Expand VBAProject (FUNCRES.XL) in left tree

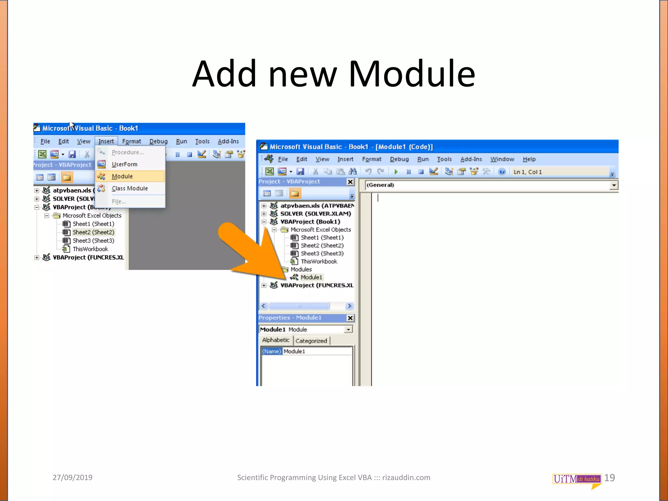click(x=37, y=257)
